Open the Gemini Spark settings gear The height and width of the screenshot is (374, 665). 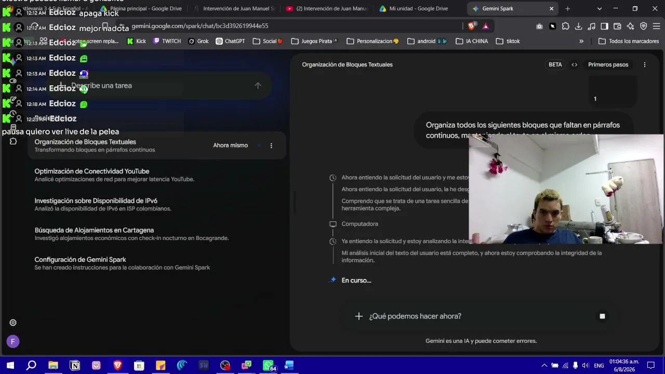(13, 323)
